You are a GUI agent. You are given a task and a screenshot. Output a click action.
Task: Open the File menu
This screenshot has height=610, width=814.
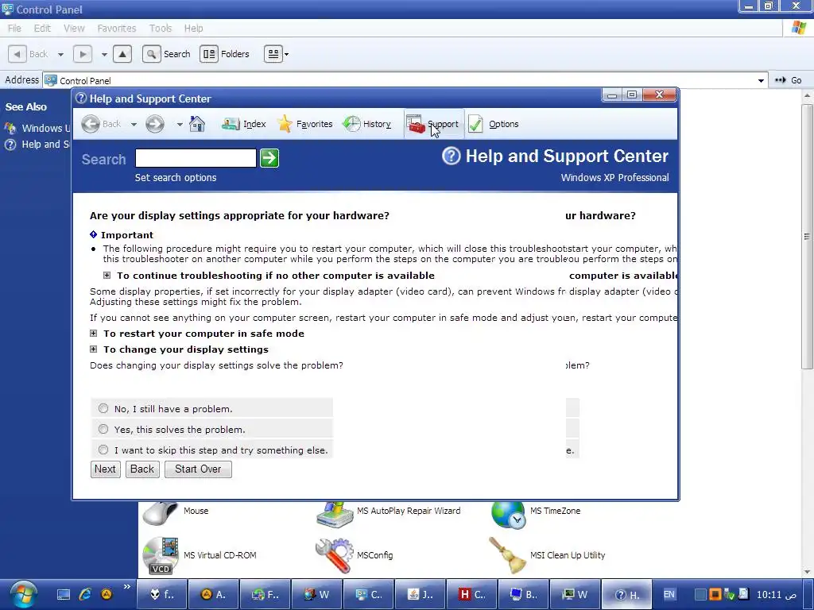[x=14, y=29]
